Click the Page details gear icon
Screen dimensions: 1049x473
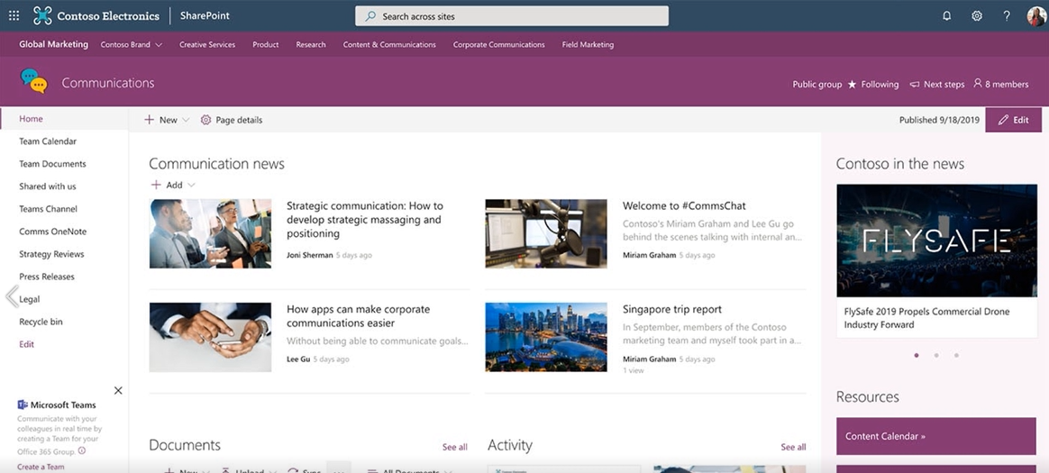coord(205,120)
